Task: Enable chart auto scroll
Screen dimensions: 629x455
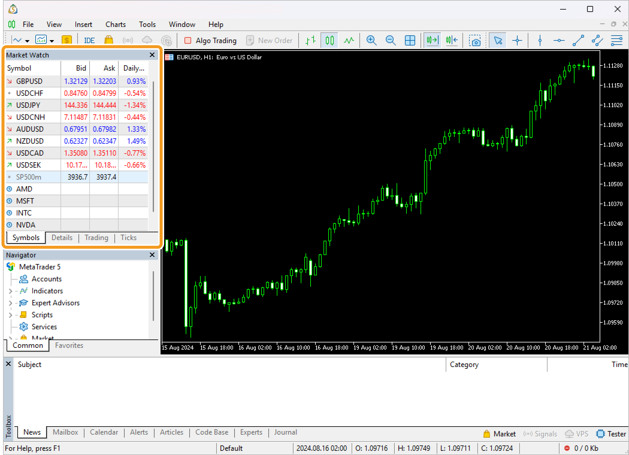Action: pyautogui.click(x=432, y=40)
